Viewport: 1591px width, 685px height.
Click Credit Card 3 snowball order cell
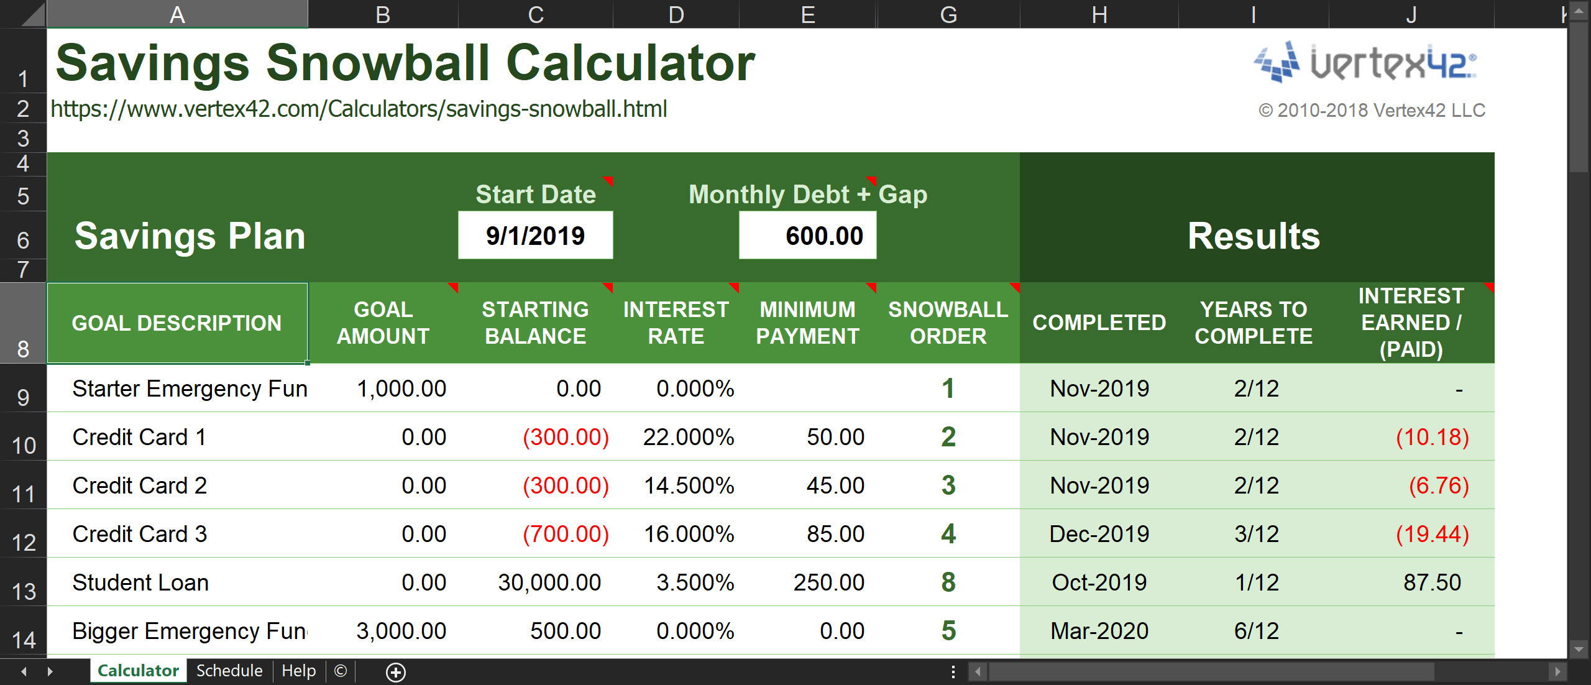(948, 534)
